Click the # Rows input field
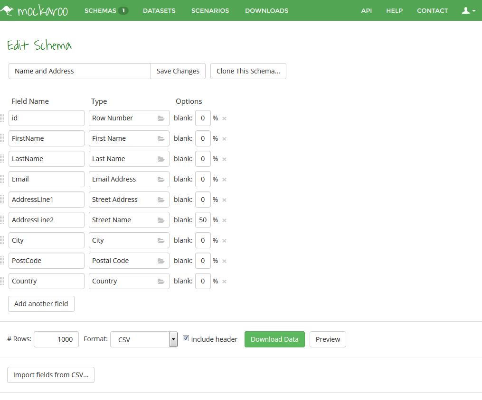Image resolution: width=482 pixels, height=400 pixels. pos(56,339)
